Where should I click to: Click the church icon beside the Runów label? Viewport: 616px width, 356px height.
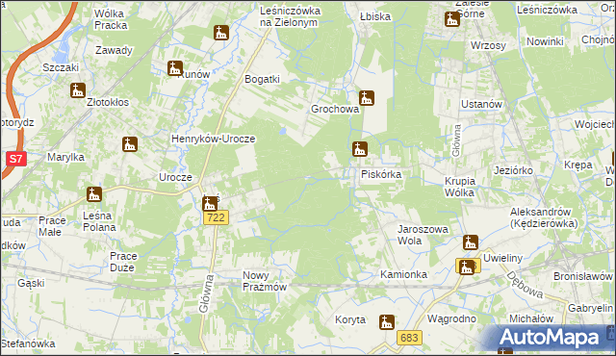(x=175, y=68)
